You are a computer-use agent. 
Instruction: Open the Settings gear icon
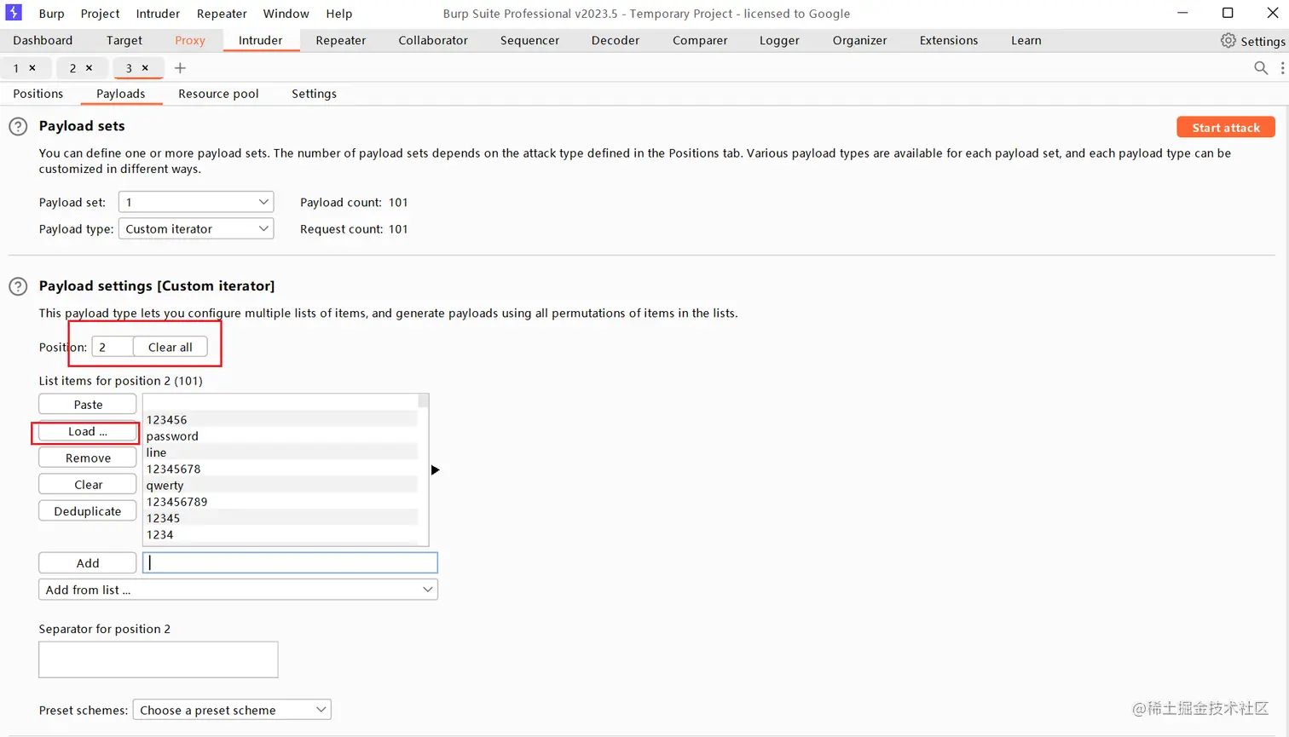coord(1228,40)
